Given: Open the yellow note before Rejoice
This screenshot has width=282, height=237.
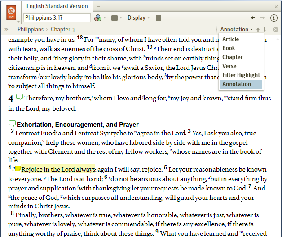Looking at the screenshot, I should coord(18,168).
